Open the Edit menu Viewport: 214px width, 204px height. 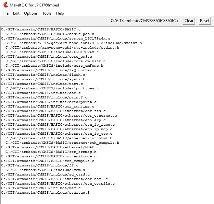coord(16,13)
